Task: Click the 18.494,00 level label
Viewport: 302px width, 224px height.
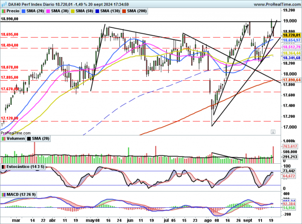Action: 9,45
